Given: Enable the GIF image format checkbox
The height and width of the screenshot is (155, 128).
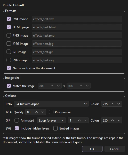Looking at the screenshot, I should 9,52.
